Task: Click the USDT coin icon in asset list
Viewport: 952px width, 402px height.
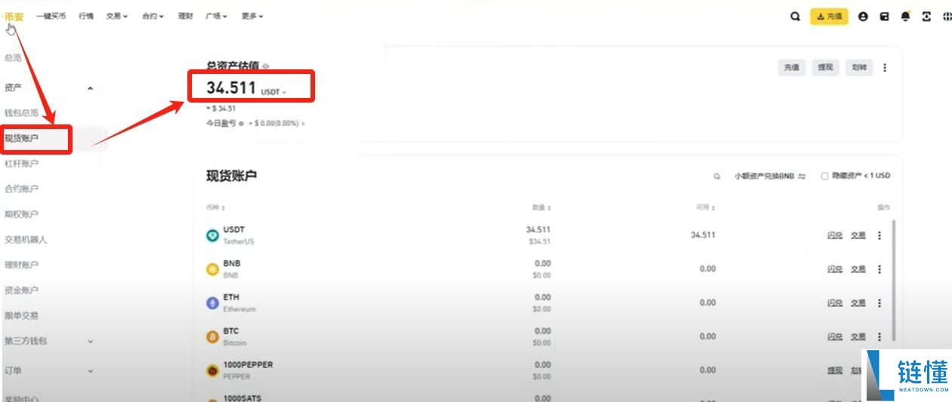Action: [x=212, y=235]
